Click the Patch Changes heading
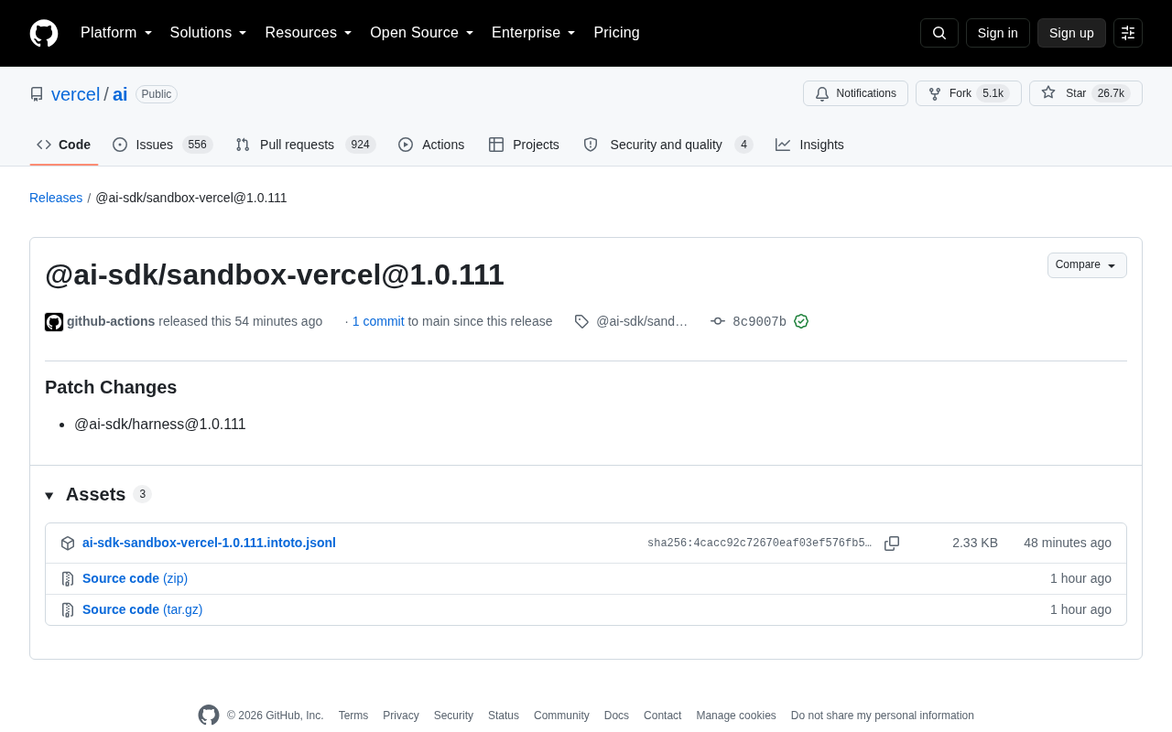The width and height of the screenshot is (1172, 732). point(111,387)
